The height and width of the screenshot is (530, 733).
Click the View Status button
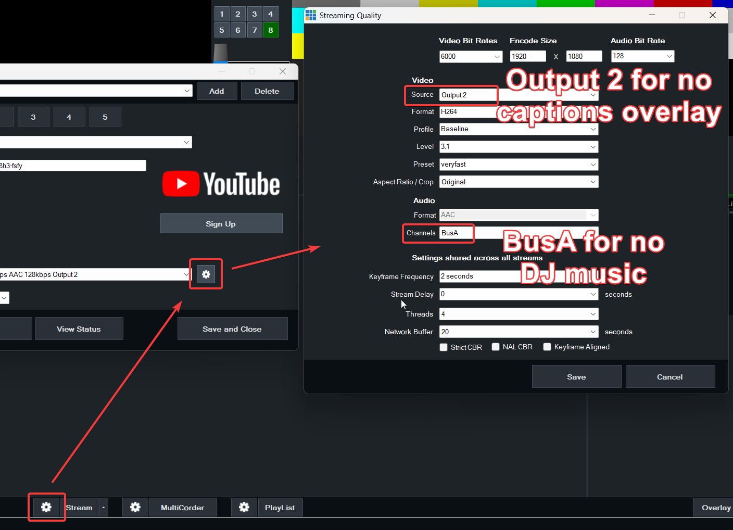(x=79, y=329)
